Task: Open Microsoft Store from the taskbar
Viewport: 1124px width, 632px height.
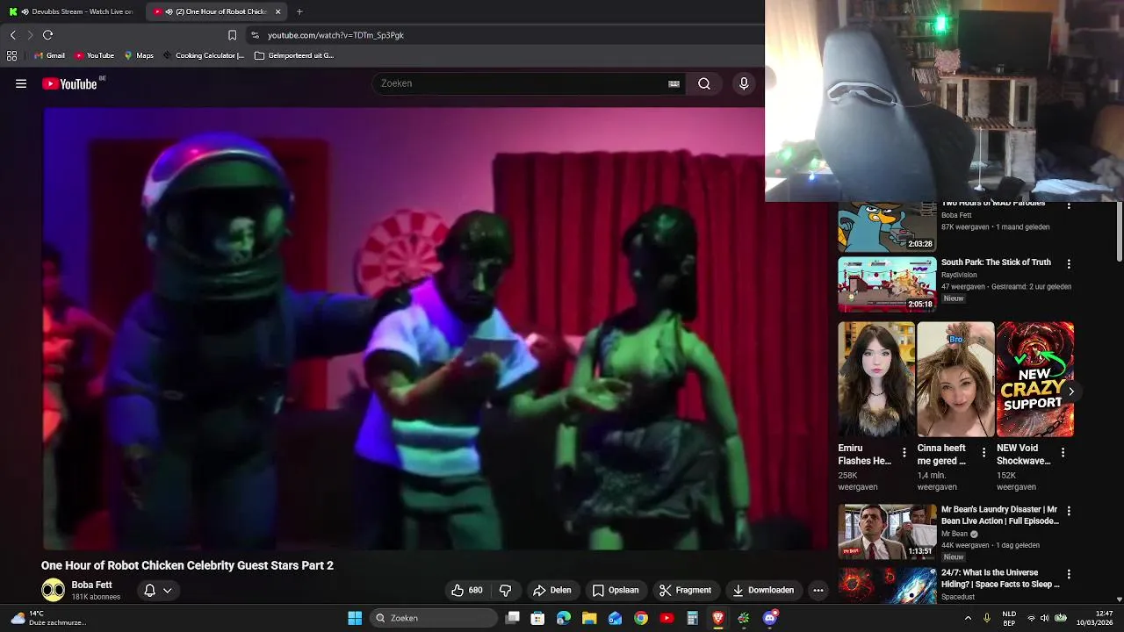Action: coord(537,618)
